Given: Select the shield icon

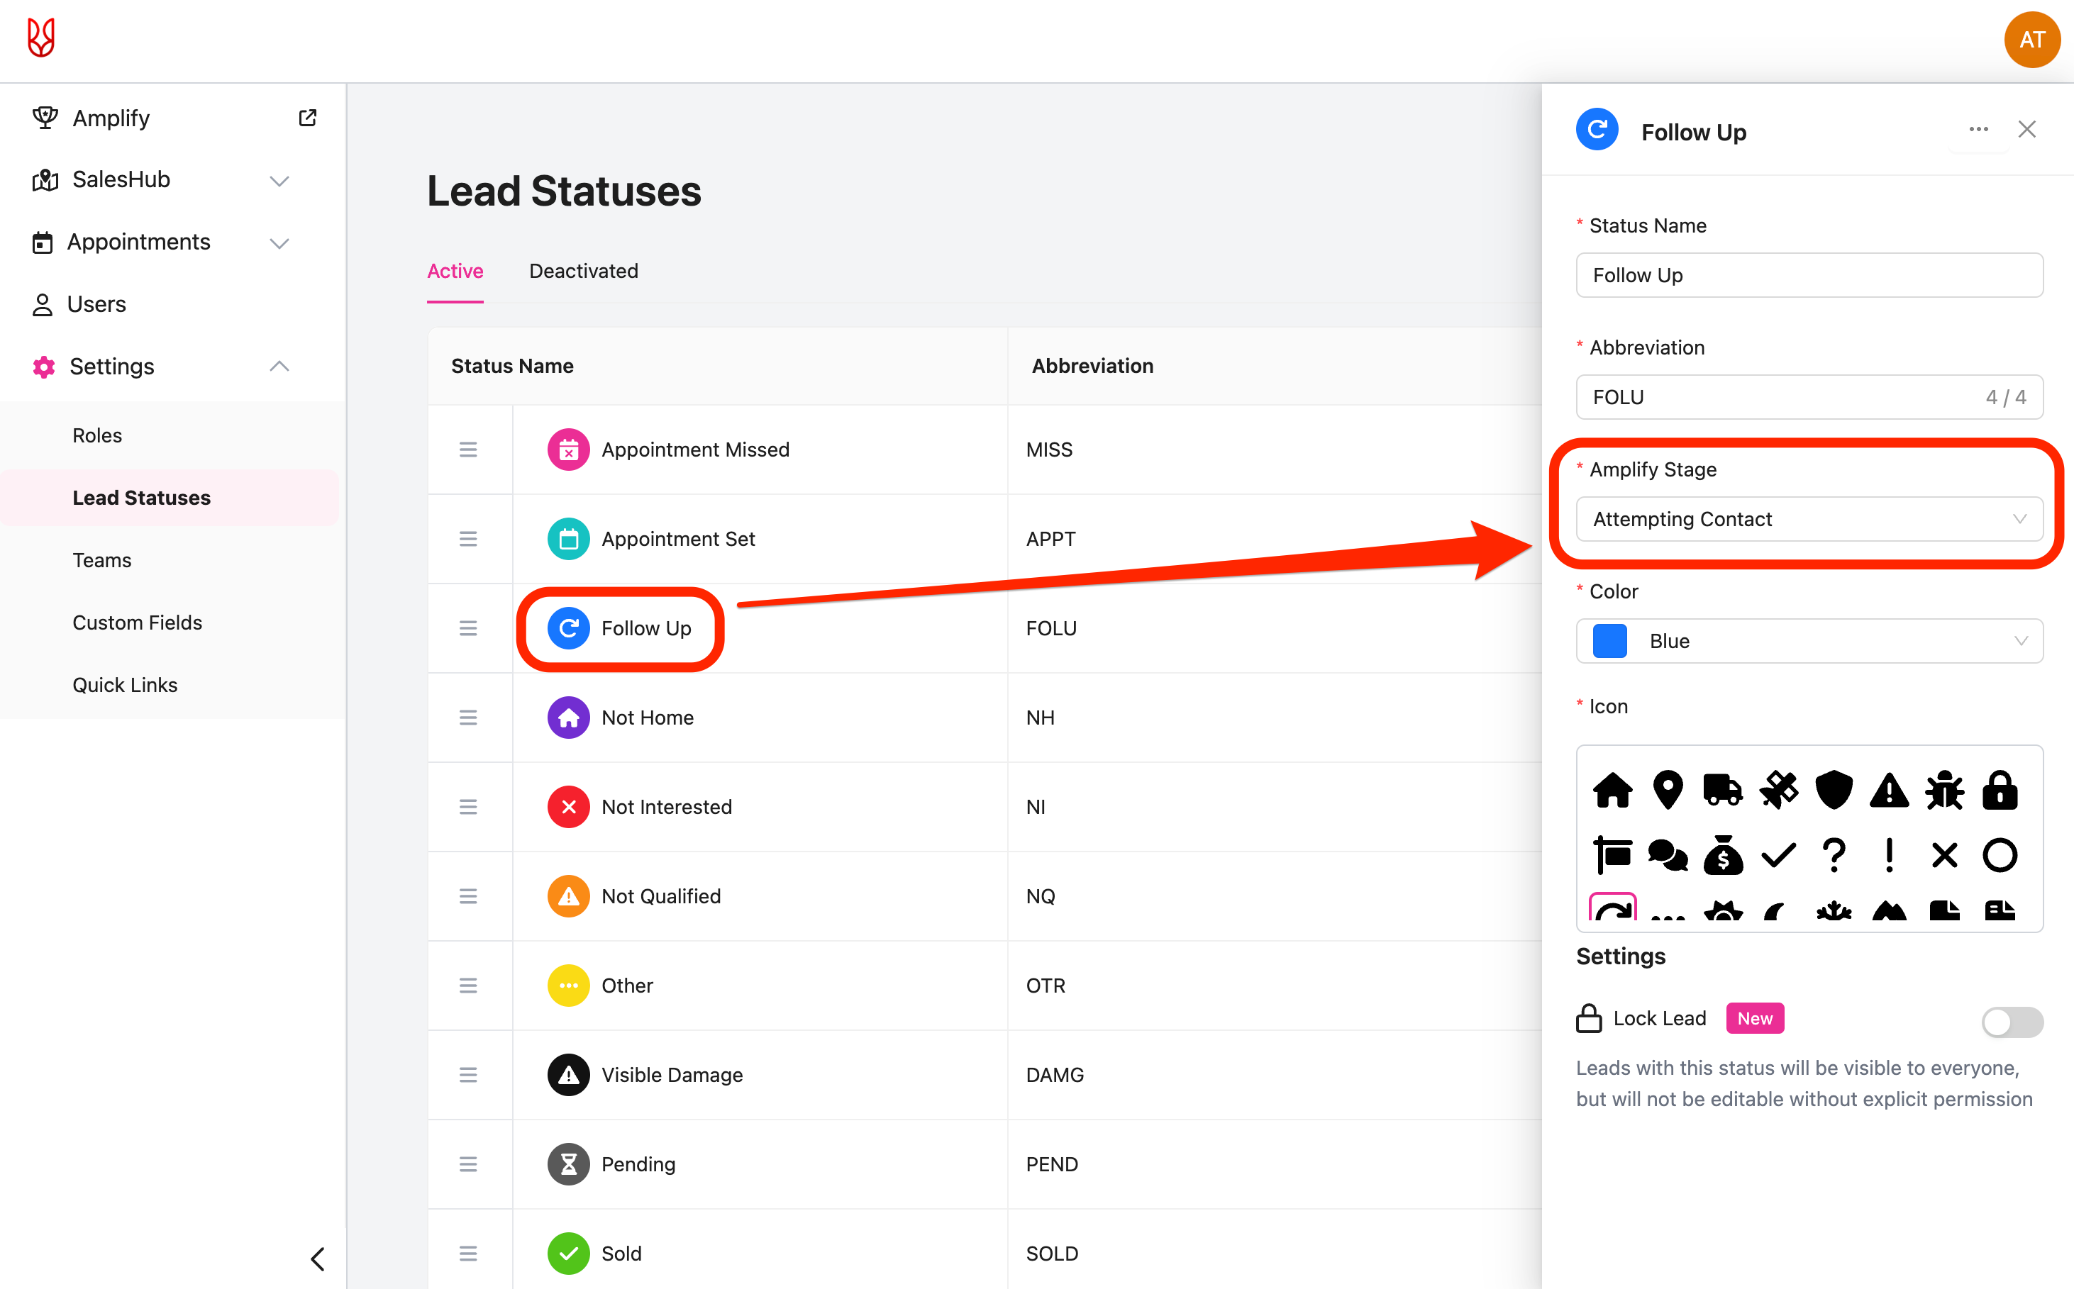Looking at the screenshot, I should pyautogui.click(x=1834, y=789).
